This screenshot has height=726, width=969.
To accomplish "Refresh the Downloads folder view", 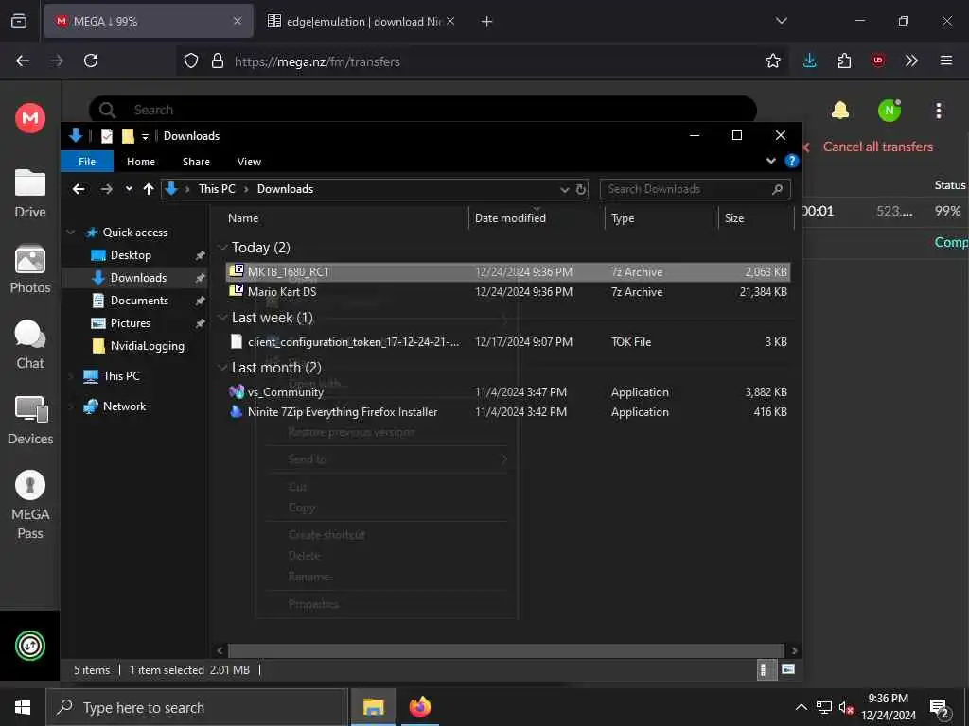I will pyautogui.click(x=581, y=189).
